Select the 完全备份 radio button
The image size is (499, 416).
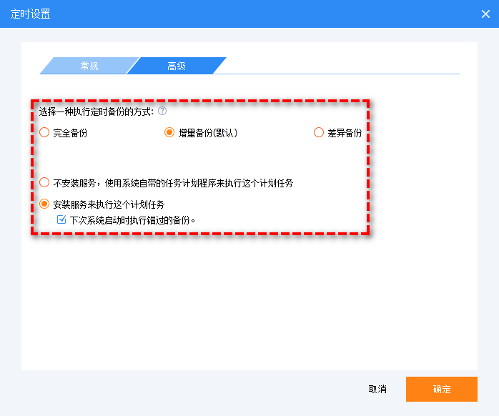(x=44, y=132)
